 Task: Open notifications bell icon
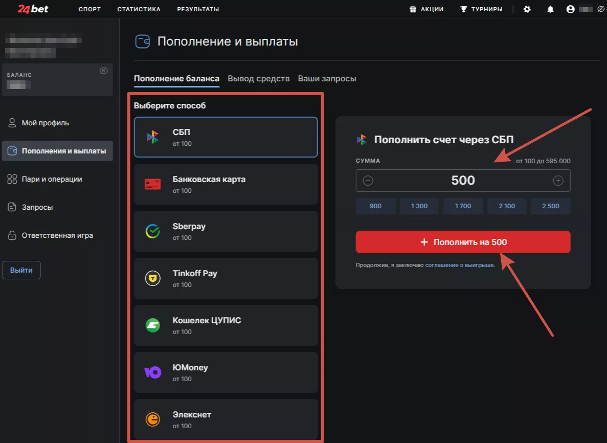(551, 9)
